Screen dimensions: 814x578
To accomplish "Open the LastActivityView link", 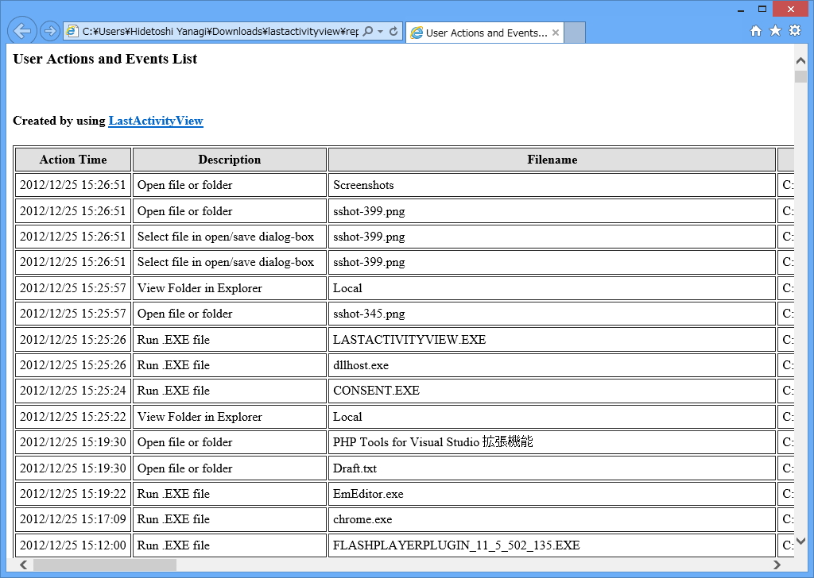I will [x=156, y=121].
